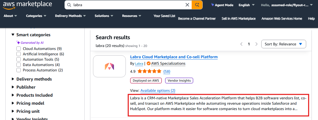Open the Solutions menu
Image resolution: width=318 pixels, height=120 pixels.
[x=104, y=16]
